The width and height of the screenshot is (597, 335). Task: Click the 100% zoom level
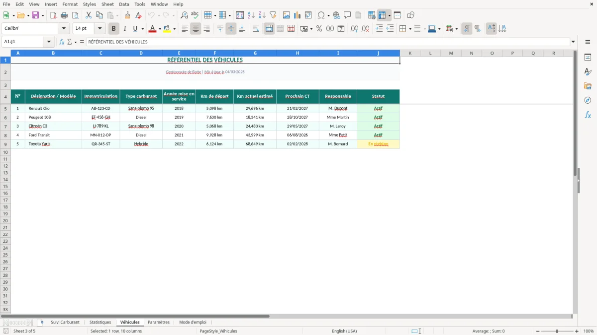(x=589, y=331)
